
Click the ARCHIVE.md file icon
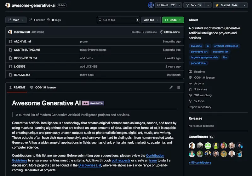tap(10, 42)
